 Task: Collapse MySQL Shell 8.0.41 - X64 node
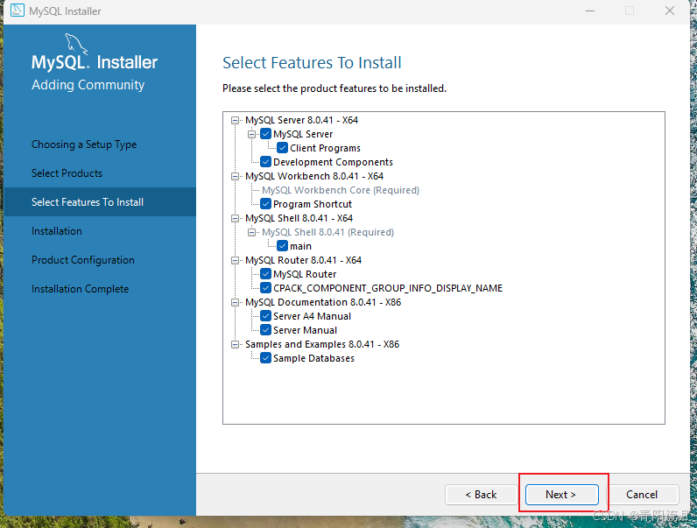tap(235, 218)
